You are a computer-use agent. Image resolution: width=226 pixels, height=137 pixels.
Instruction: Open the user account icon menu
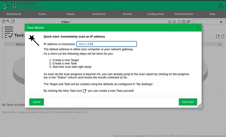point(221,6)
